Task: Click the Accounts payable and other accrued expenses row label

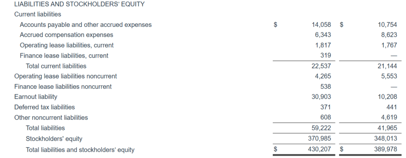Action: coord(85,24)
